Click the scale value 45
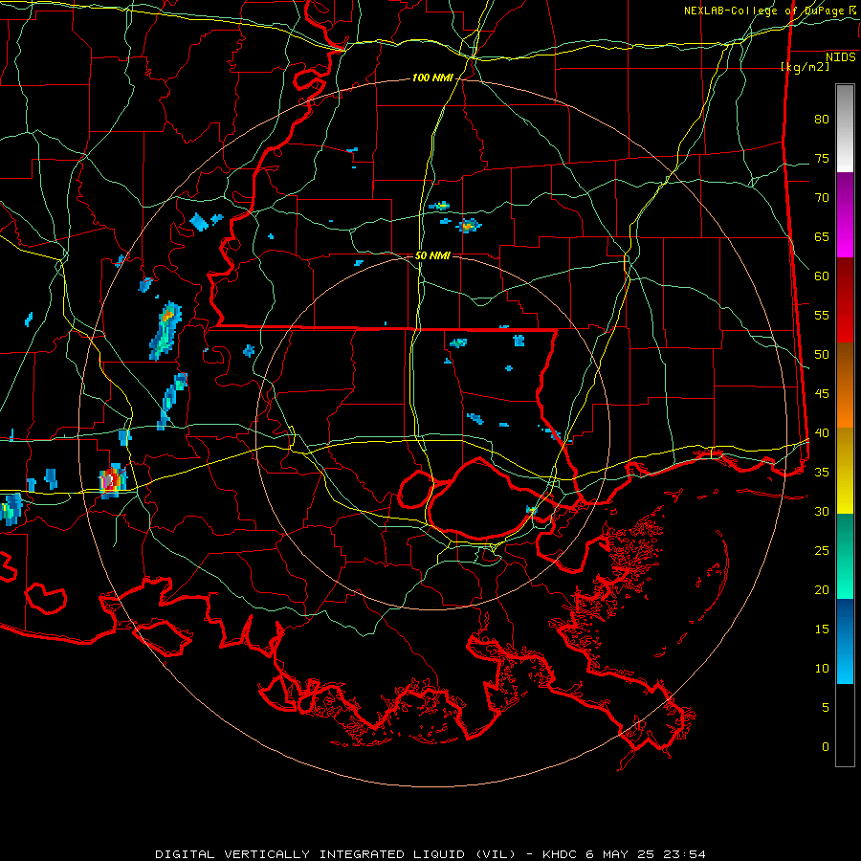 click(x=822, y=394)
